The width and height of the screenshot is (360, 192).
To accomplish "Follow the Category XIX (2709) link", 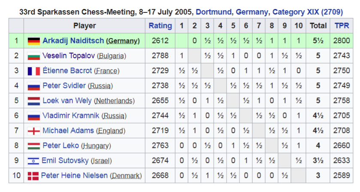I will click(307, 12).
